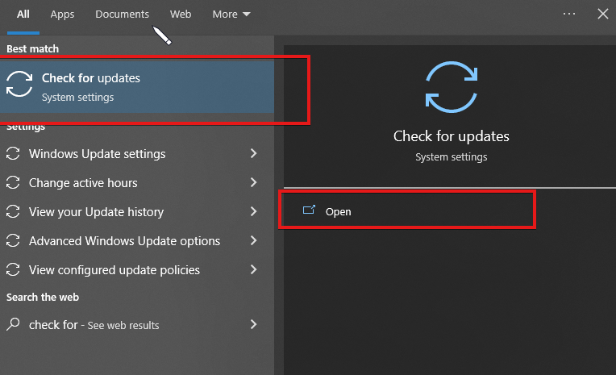Image resolution: width=616 pixels, height=375 pixels.
Task: Expand the Windows Update settings chevron
Action: pos(254,153)
